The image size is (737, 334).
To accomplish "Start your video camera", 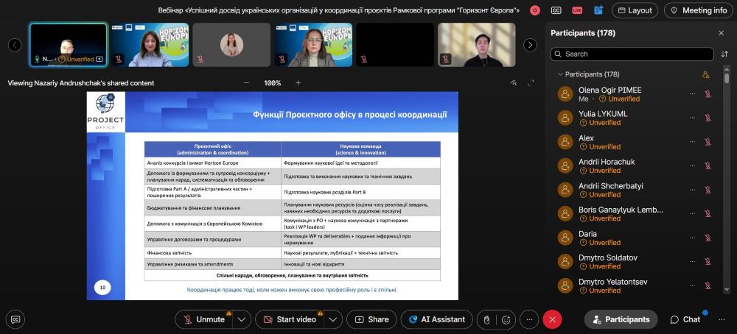I will tap(288, 319).
